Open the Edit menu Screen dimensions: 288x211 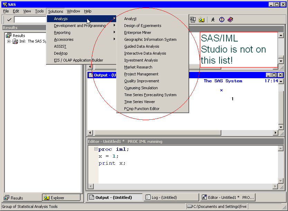16,11
